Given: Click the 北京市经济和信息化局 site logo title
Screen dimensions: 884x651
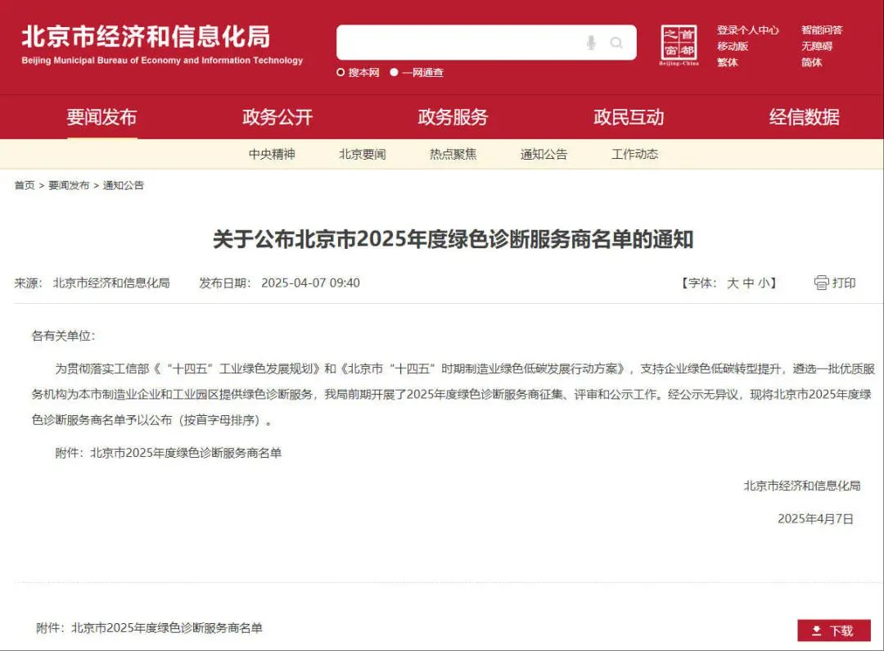Looking at the screenshot, I should click(146, 37).
